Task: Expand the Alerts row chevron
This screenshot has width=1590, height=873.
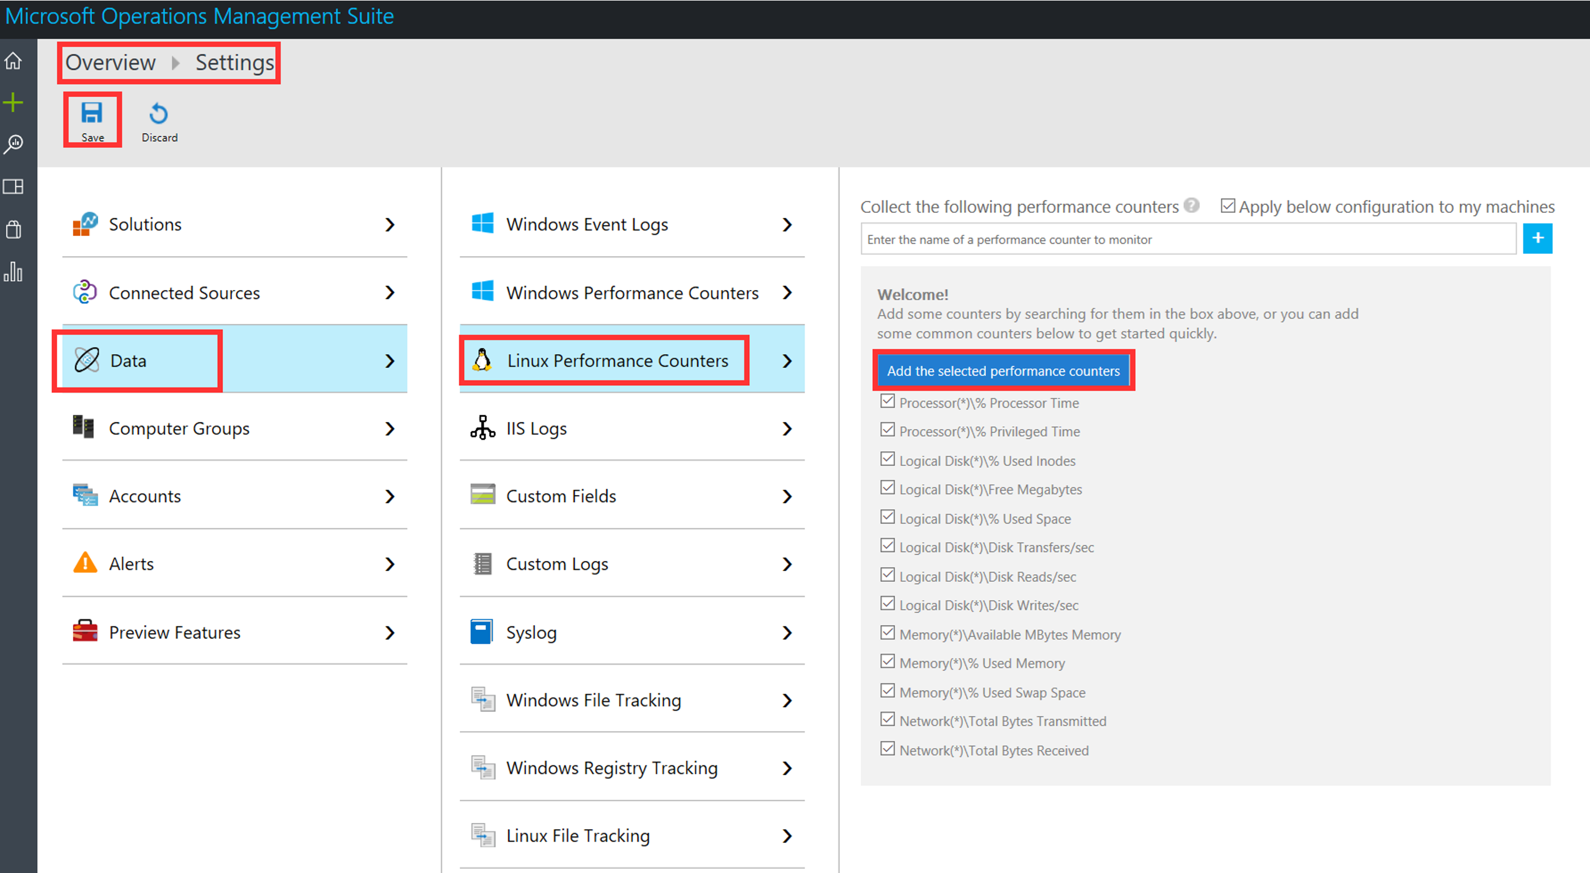Action: click(x=389, y=565)
